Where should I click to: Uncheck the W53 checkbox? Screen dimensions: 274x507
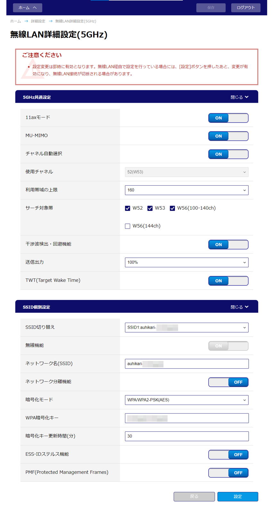pos(150,208)
